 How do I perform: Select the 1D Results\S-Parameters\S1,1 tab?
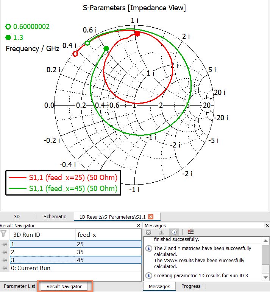click(117, 217)
